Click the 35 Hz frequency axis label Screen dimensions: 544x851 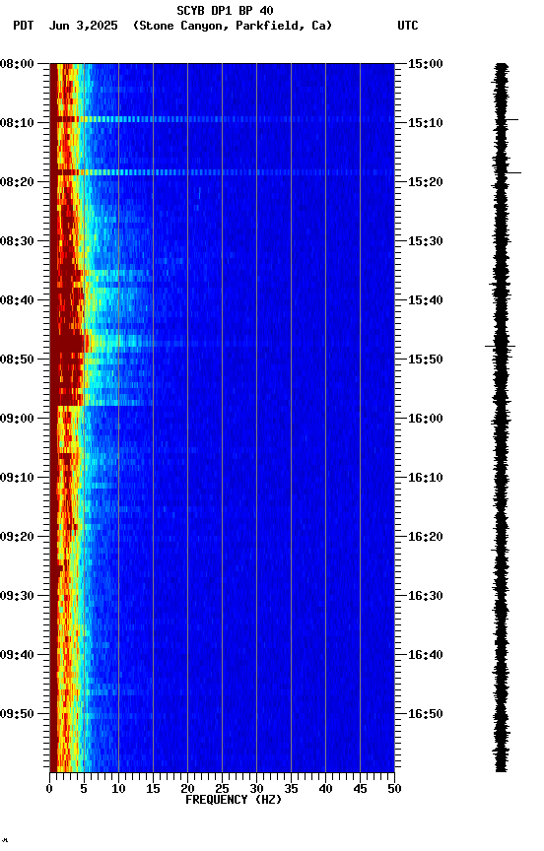(291, 789)
